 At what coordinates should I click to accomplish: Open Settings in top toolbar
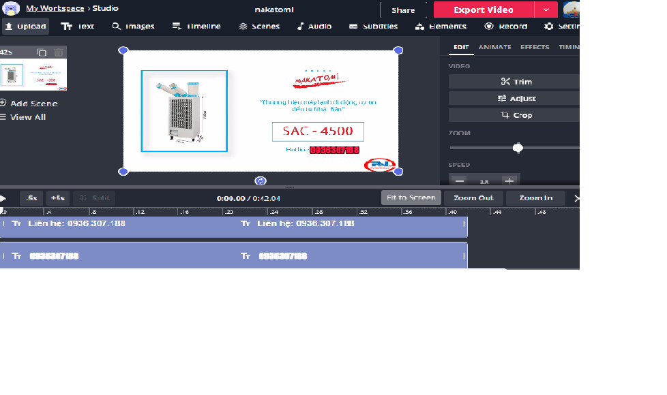click(561, 27)
